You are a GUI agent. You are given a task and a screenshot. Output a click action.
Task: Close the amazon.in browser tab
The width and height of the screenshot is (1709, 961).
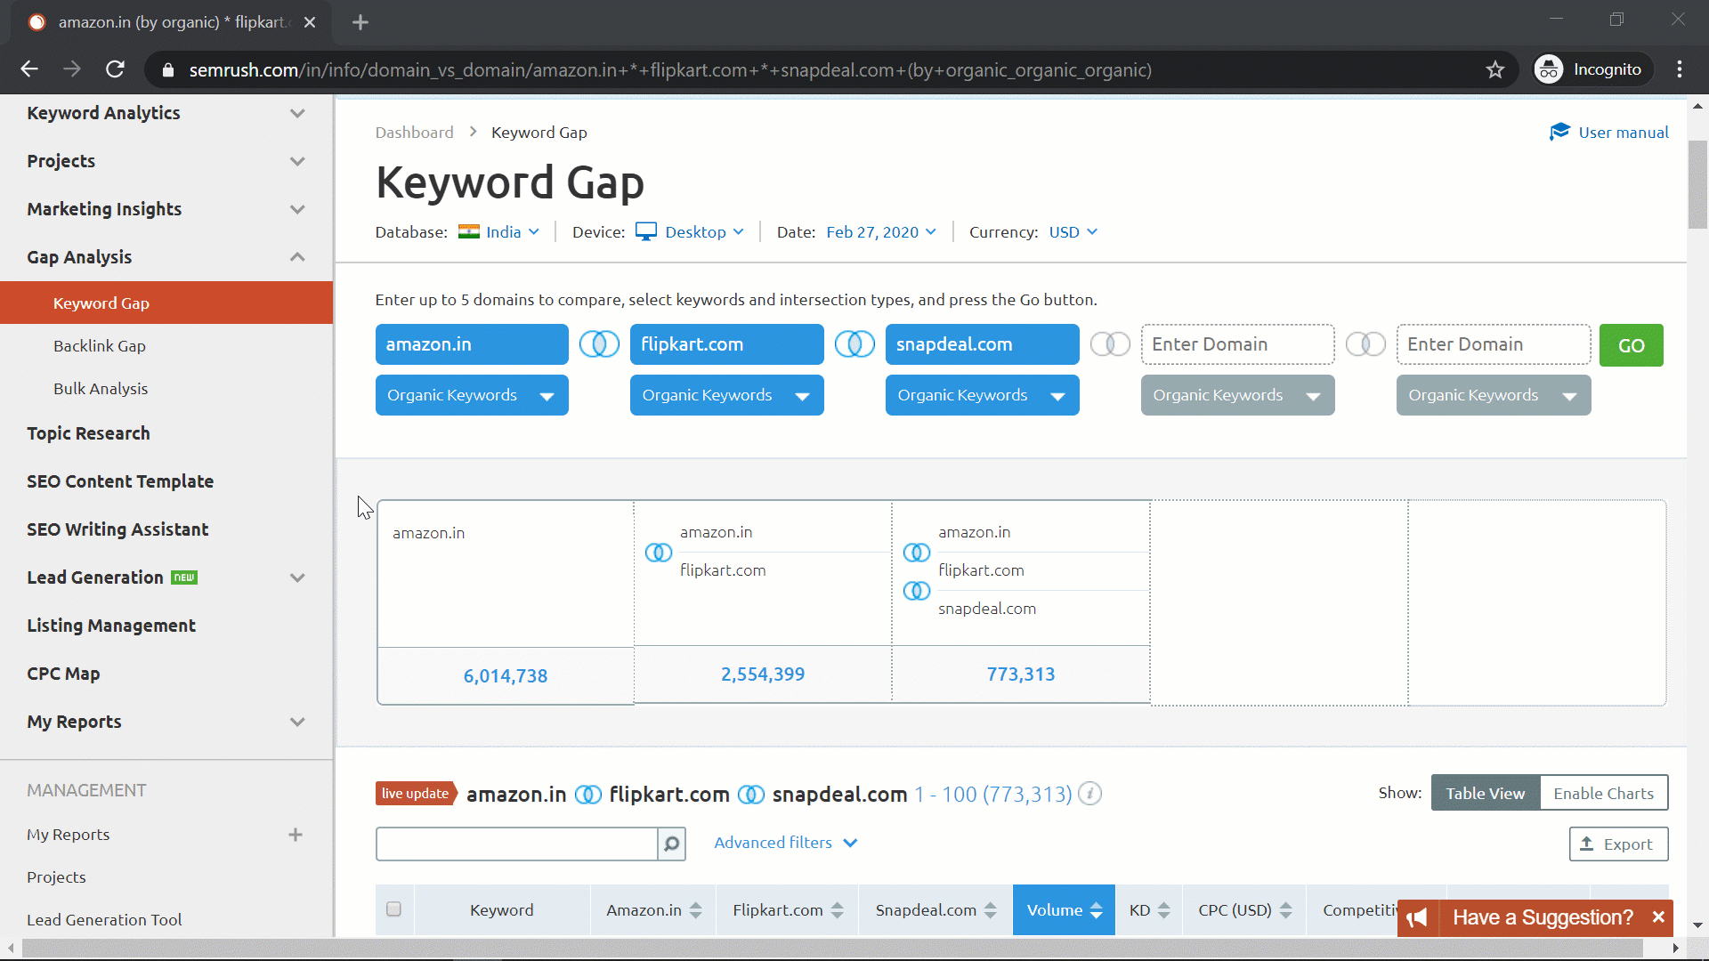click(x=310, y=22)
